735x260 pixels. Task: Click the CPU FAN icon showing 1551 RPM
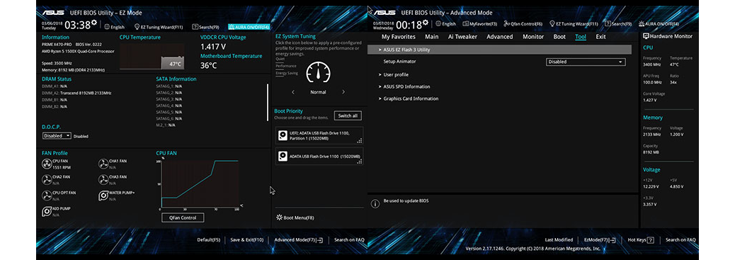coord(47,164)
